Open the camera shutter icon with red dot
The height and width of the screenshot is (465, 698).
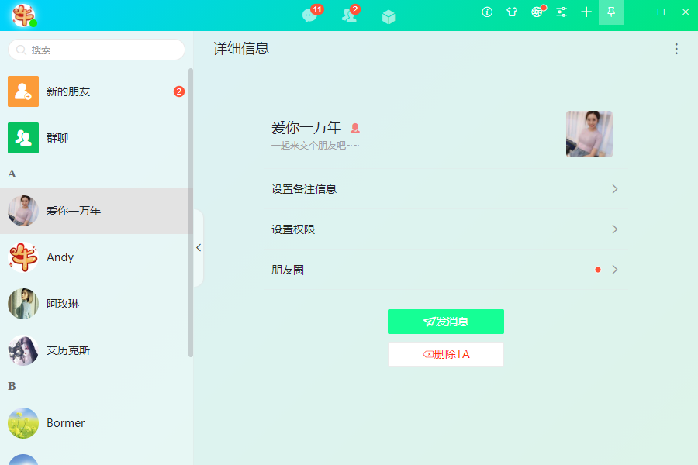(x=537, y=12)
